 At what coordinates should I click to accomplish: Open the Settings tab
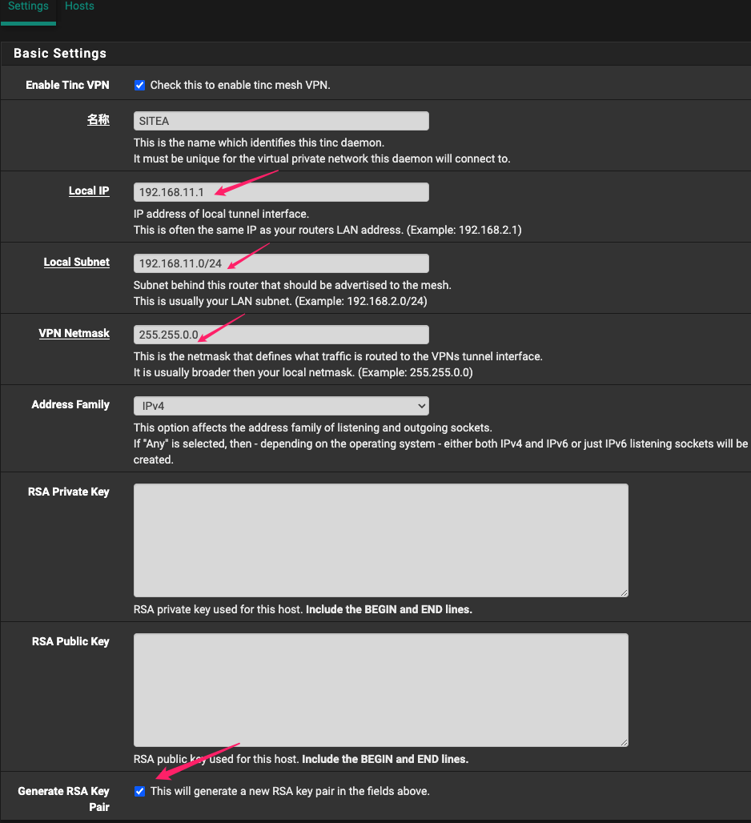28,6
